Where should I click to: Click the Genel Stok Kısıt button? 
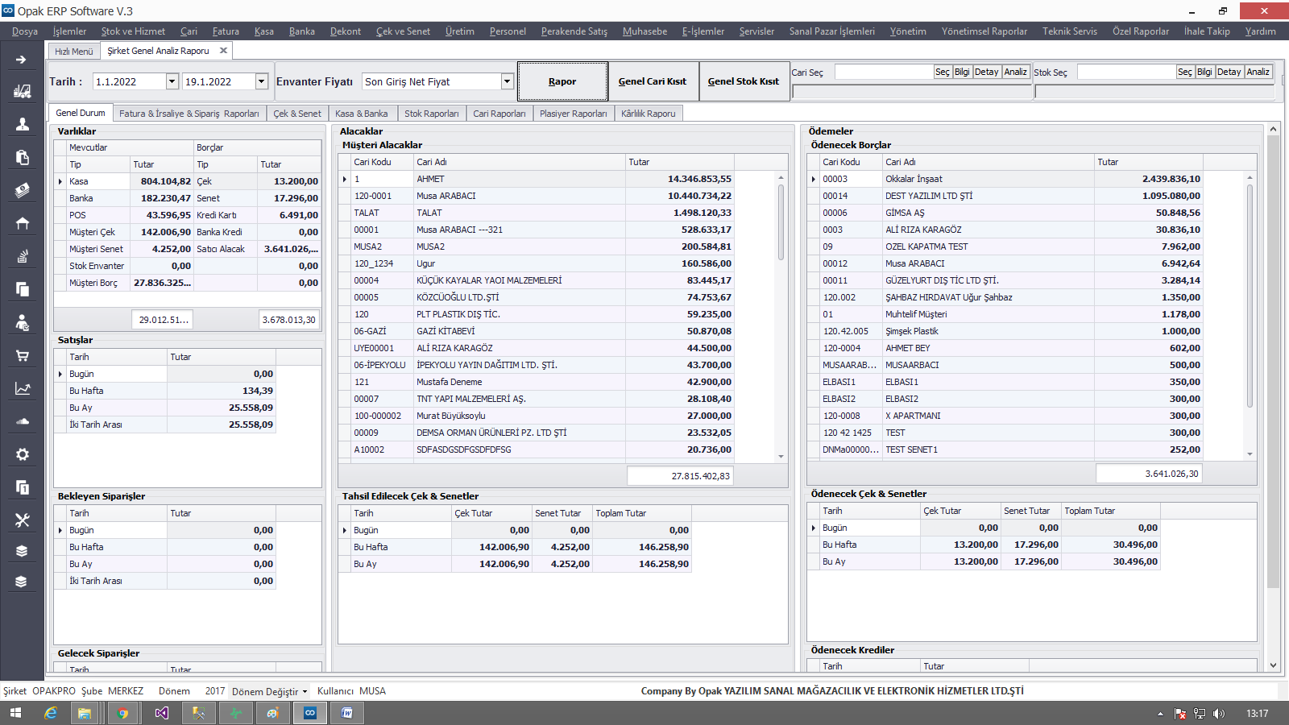pyautogui.click(x=743, y=81)
